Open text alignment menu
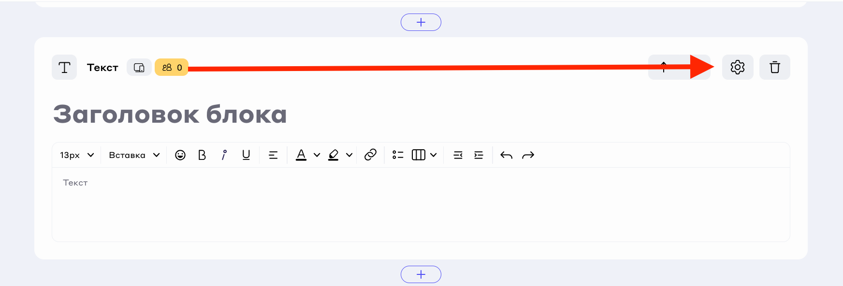The height and width of the screenshot is (286, 843). 273,155
